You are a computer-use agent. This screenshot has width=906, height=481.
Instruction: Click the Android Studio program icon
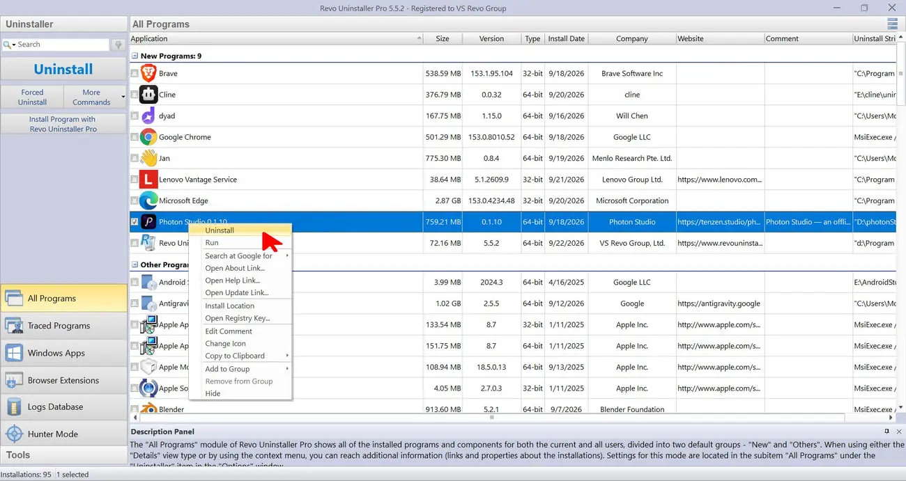148,282
